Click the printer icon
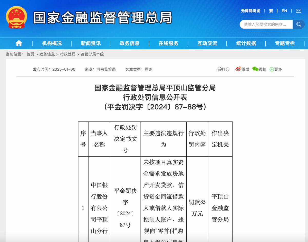Viewport: 308px width, 242px height. pos(219,69)
